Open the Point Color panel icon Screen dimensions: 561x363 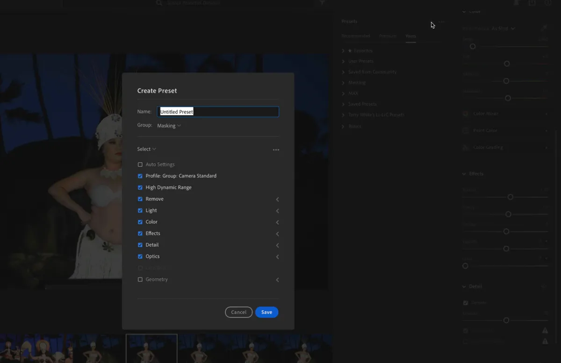(466, 130)
